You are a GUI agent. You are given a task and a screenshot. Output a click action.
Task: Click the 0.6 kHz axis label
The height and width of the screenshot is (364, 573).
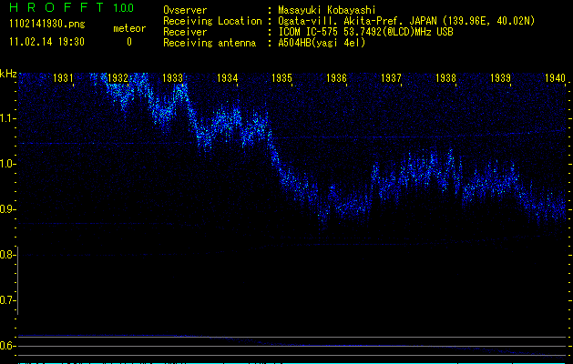(x=7, y=346)
